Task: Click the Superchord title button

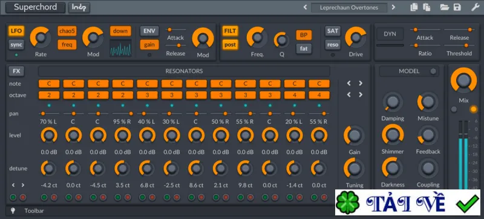Action: pyautogui.click(x=35, y=7)
